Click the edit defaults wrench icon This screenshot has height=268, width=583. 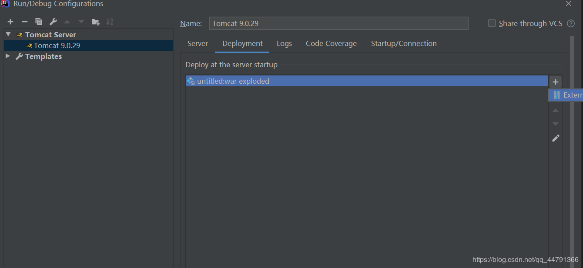tap(53, 22)
